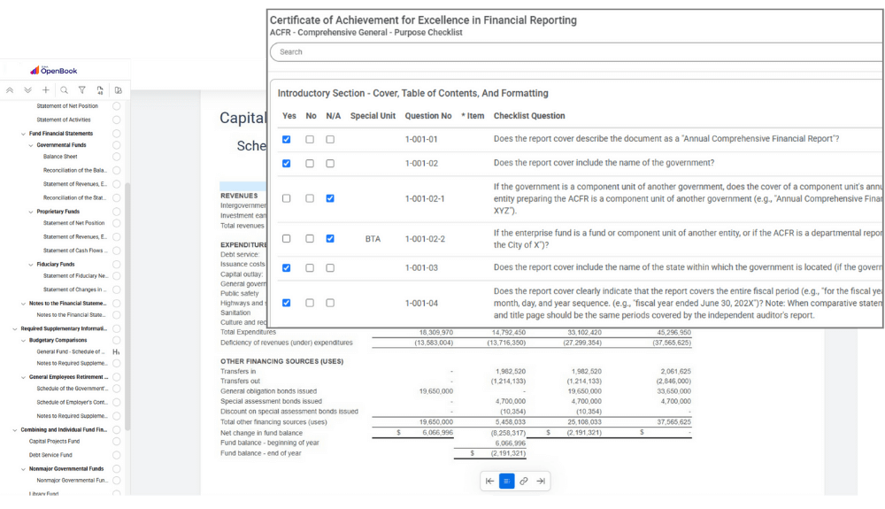Collapse Fund Financial Statements chevron
This screenshot has width=885, height=509.
pos(23,135)
